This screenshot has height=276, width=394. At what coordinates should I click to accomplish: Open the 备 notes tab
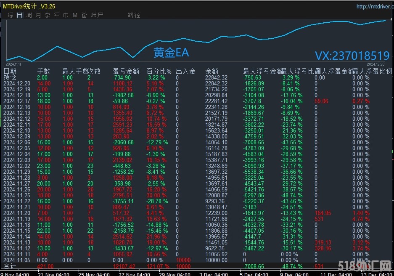84,15
